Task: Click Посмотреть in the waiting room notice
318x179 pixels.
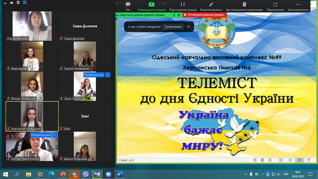Action: [x=173, y=27]
